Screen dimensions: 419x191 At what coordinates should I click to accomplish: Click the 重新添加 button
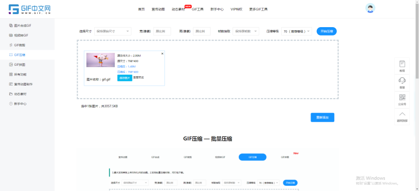322,117
